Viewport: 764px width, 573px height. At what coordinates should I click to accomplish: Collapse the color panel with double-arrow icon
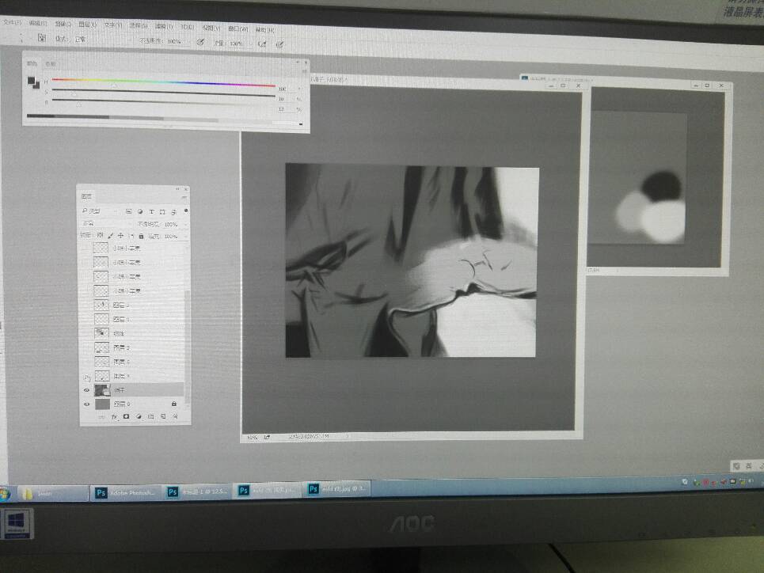pos(298,62)
